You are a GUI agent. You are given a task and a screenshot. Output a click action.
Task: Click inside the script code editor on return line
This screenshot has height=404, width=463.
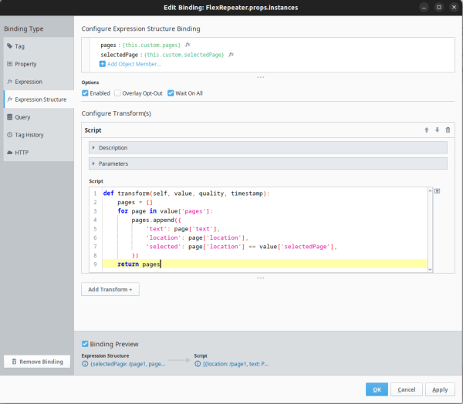(x=231, y=264)
